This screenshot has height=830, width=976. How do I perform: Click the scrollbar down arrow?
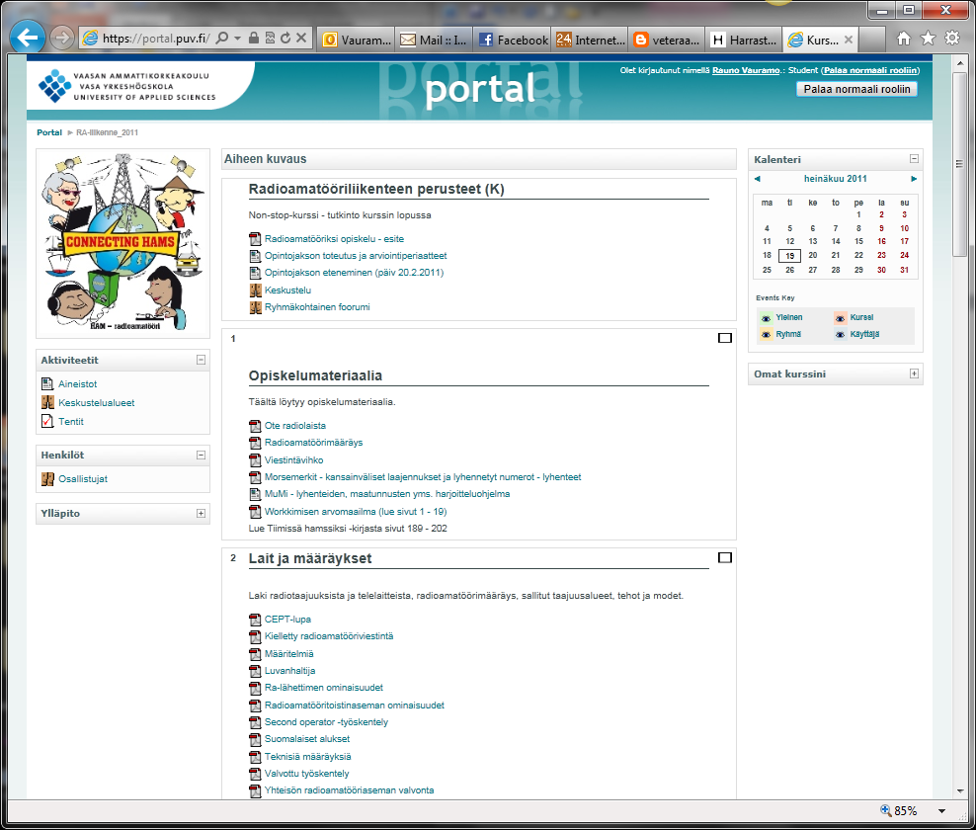959,790
